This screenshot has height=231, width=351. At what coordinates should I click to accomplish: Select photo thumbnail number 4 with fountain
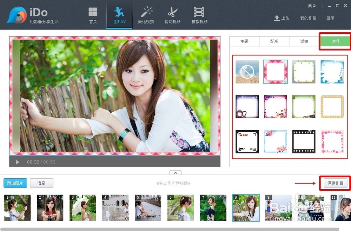click(115, 208)
